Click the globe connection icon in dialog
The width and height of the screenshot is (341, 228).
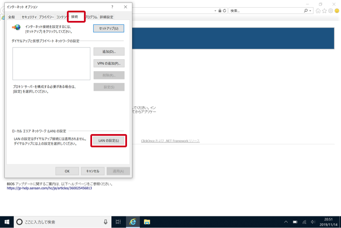(x=16, y=27)
